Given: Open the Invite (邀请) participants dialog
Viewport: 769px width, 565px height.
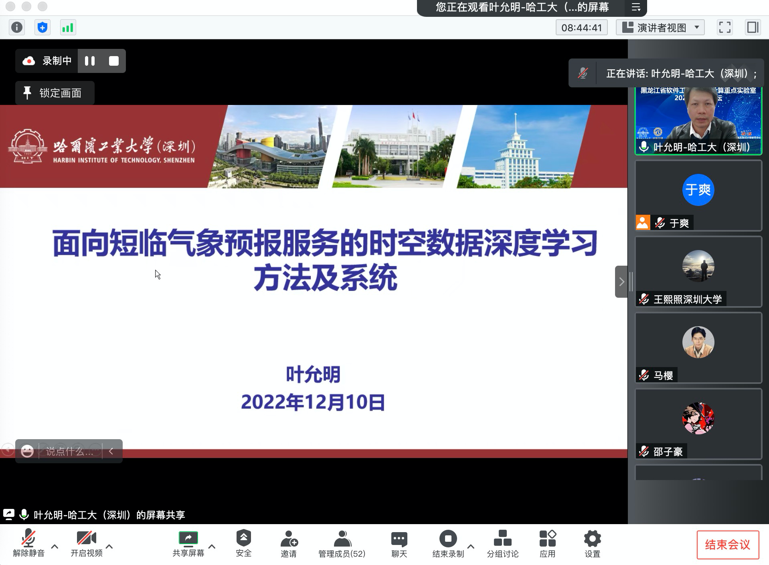Looking at the screenshot, I should click(x=289, y=543).
